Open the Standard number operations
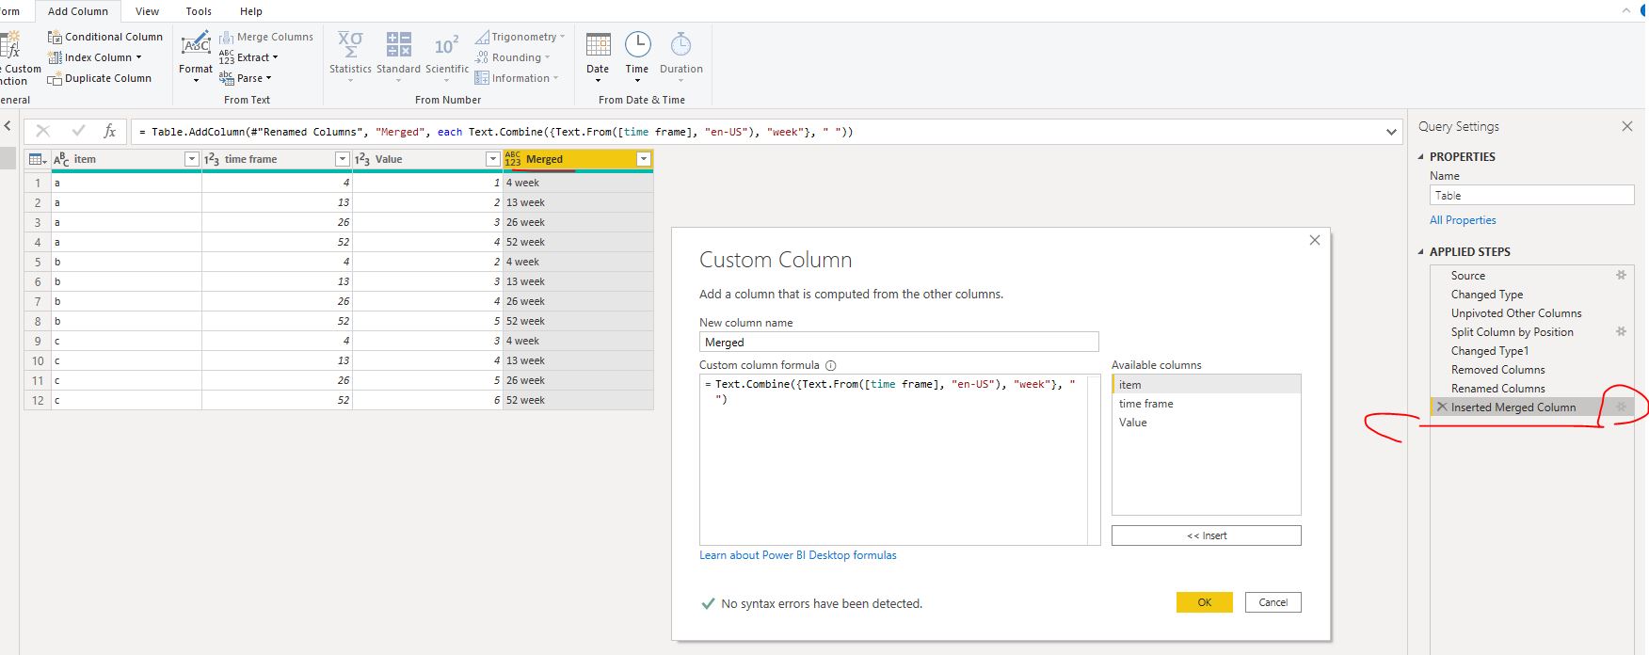This screenshot has height=655, width=1649. (x=398, y=55)
